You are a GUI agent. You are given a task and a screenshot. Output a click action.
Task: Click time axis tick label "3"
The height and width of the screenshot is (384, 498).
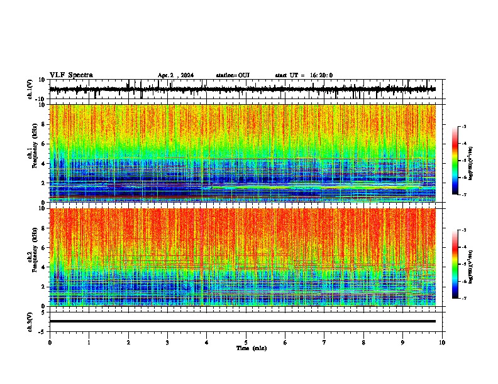(x=167, y=343)
